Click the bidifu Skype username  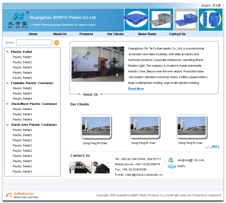click(182, 166)
